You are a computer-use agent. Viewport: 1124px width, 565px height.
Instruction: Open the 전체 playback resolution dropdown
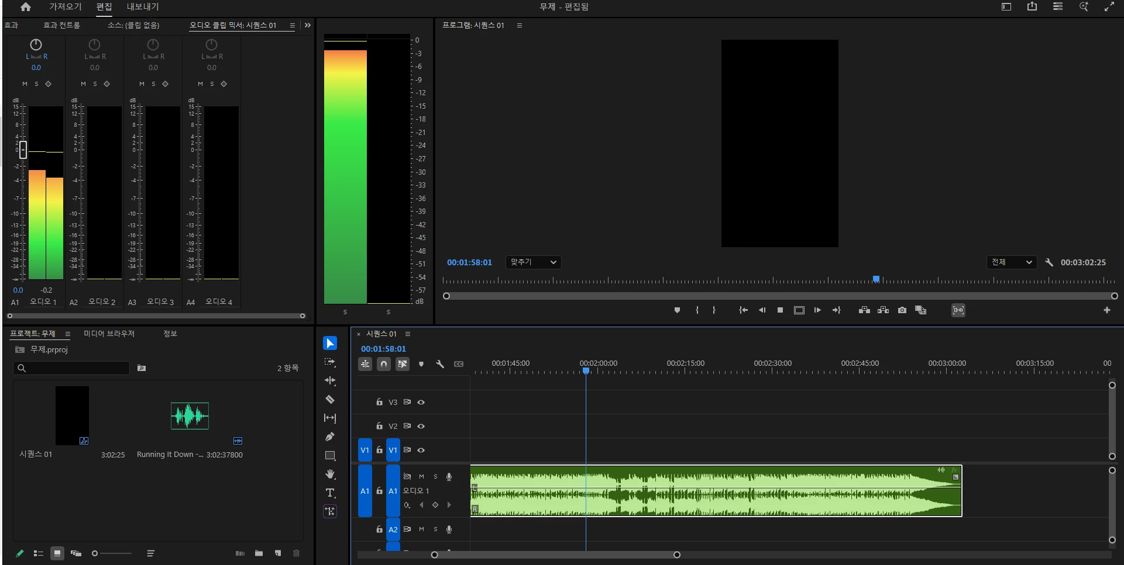click(x=1011, y=262)
